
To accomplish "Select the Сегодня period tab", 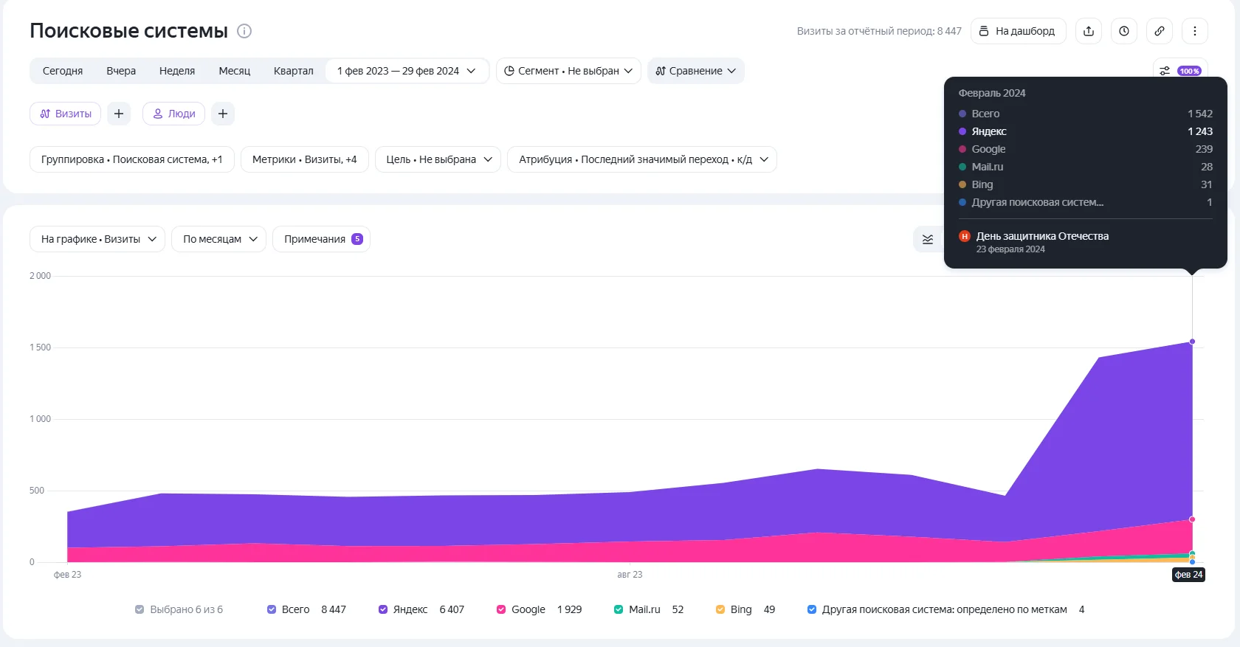I will click(63, 71).
